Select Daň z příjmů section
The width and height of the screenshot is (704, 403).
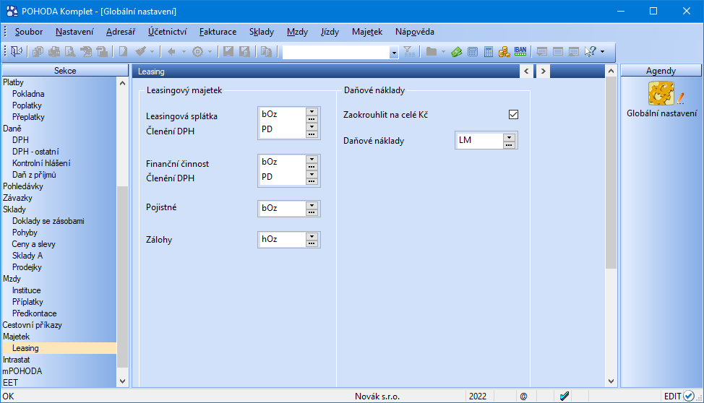[x=34, y=175]
